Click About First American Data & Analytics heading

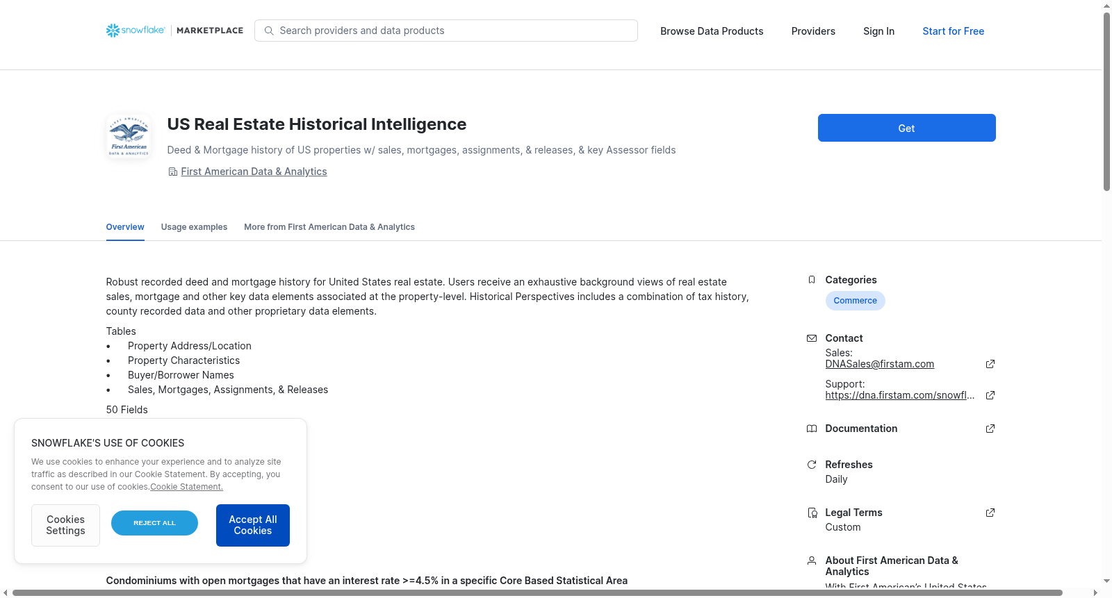[892, 566]
